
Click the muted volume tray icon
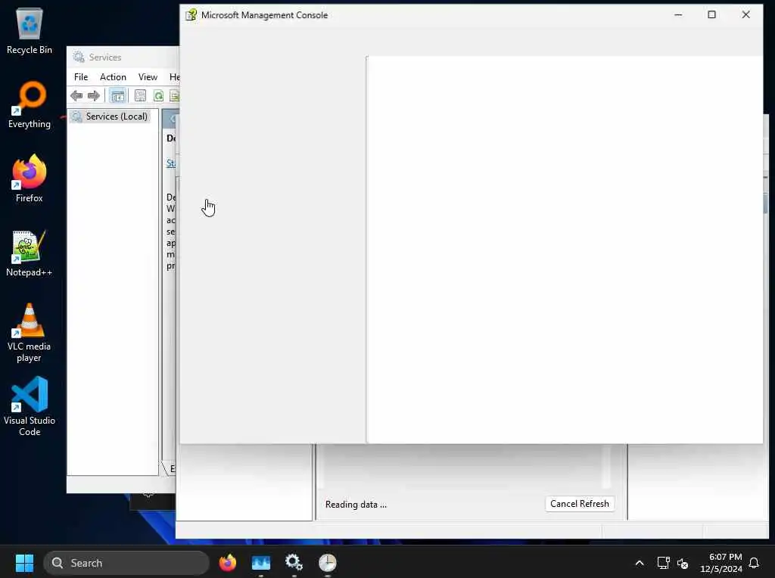(x=683, y=563)
